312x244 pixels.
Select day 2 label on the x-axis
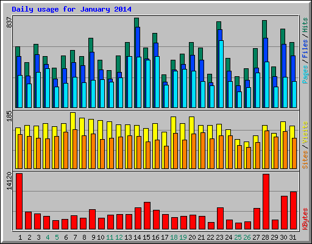[x=29, y=237]
